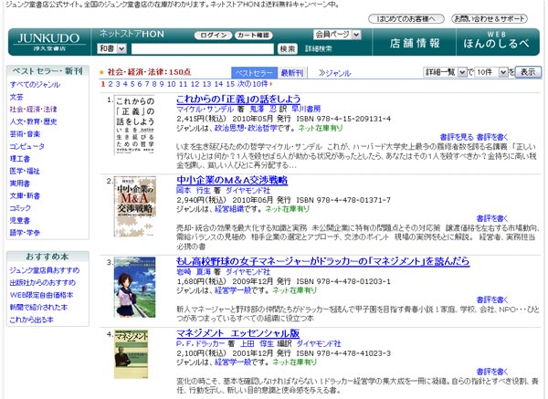Select 人文・教育・歴史 in sidebar
The image size is (548, 399).
[33, 121]
